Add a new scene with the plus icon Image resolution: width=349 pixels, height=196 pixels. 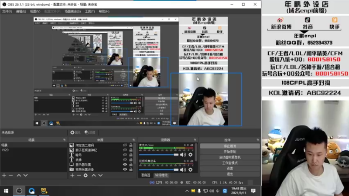4,176
